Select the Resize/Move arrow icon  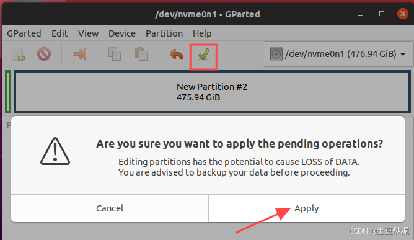[x=79, y=54]
